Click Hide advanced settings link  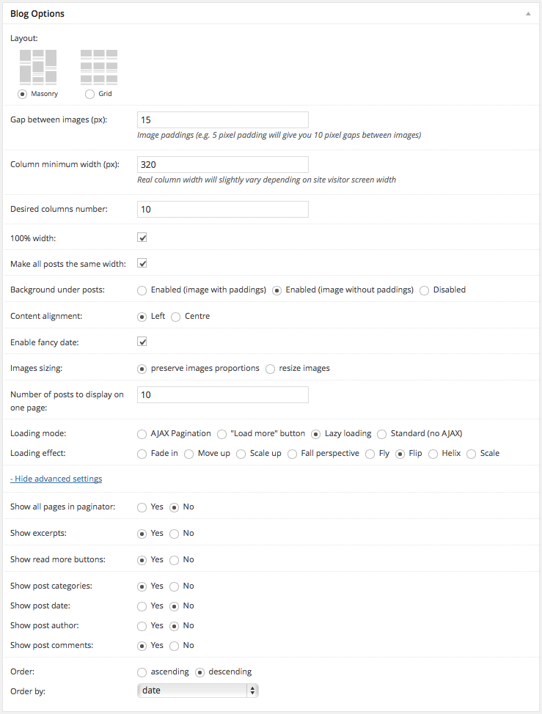[56, 479]
